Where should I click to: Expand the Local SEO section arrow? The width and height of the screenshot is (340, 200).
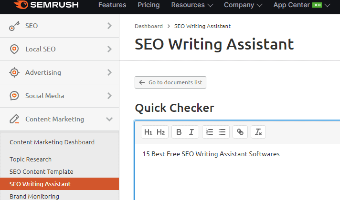click(x=109, y=49)
